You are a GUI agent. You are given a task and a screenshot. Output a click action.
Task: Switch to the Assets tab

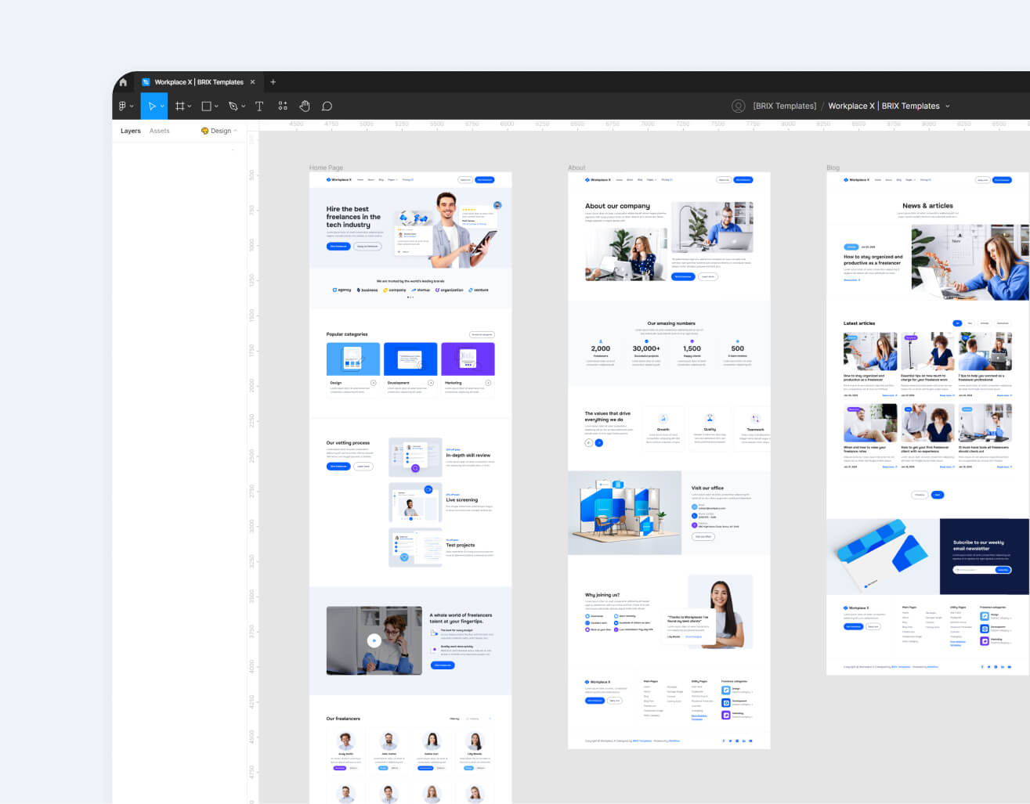click(x=159, y=131)
